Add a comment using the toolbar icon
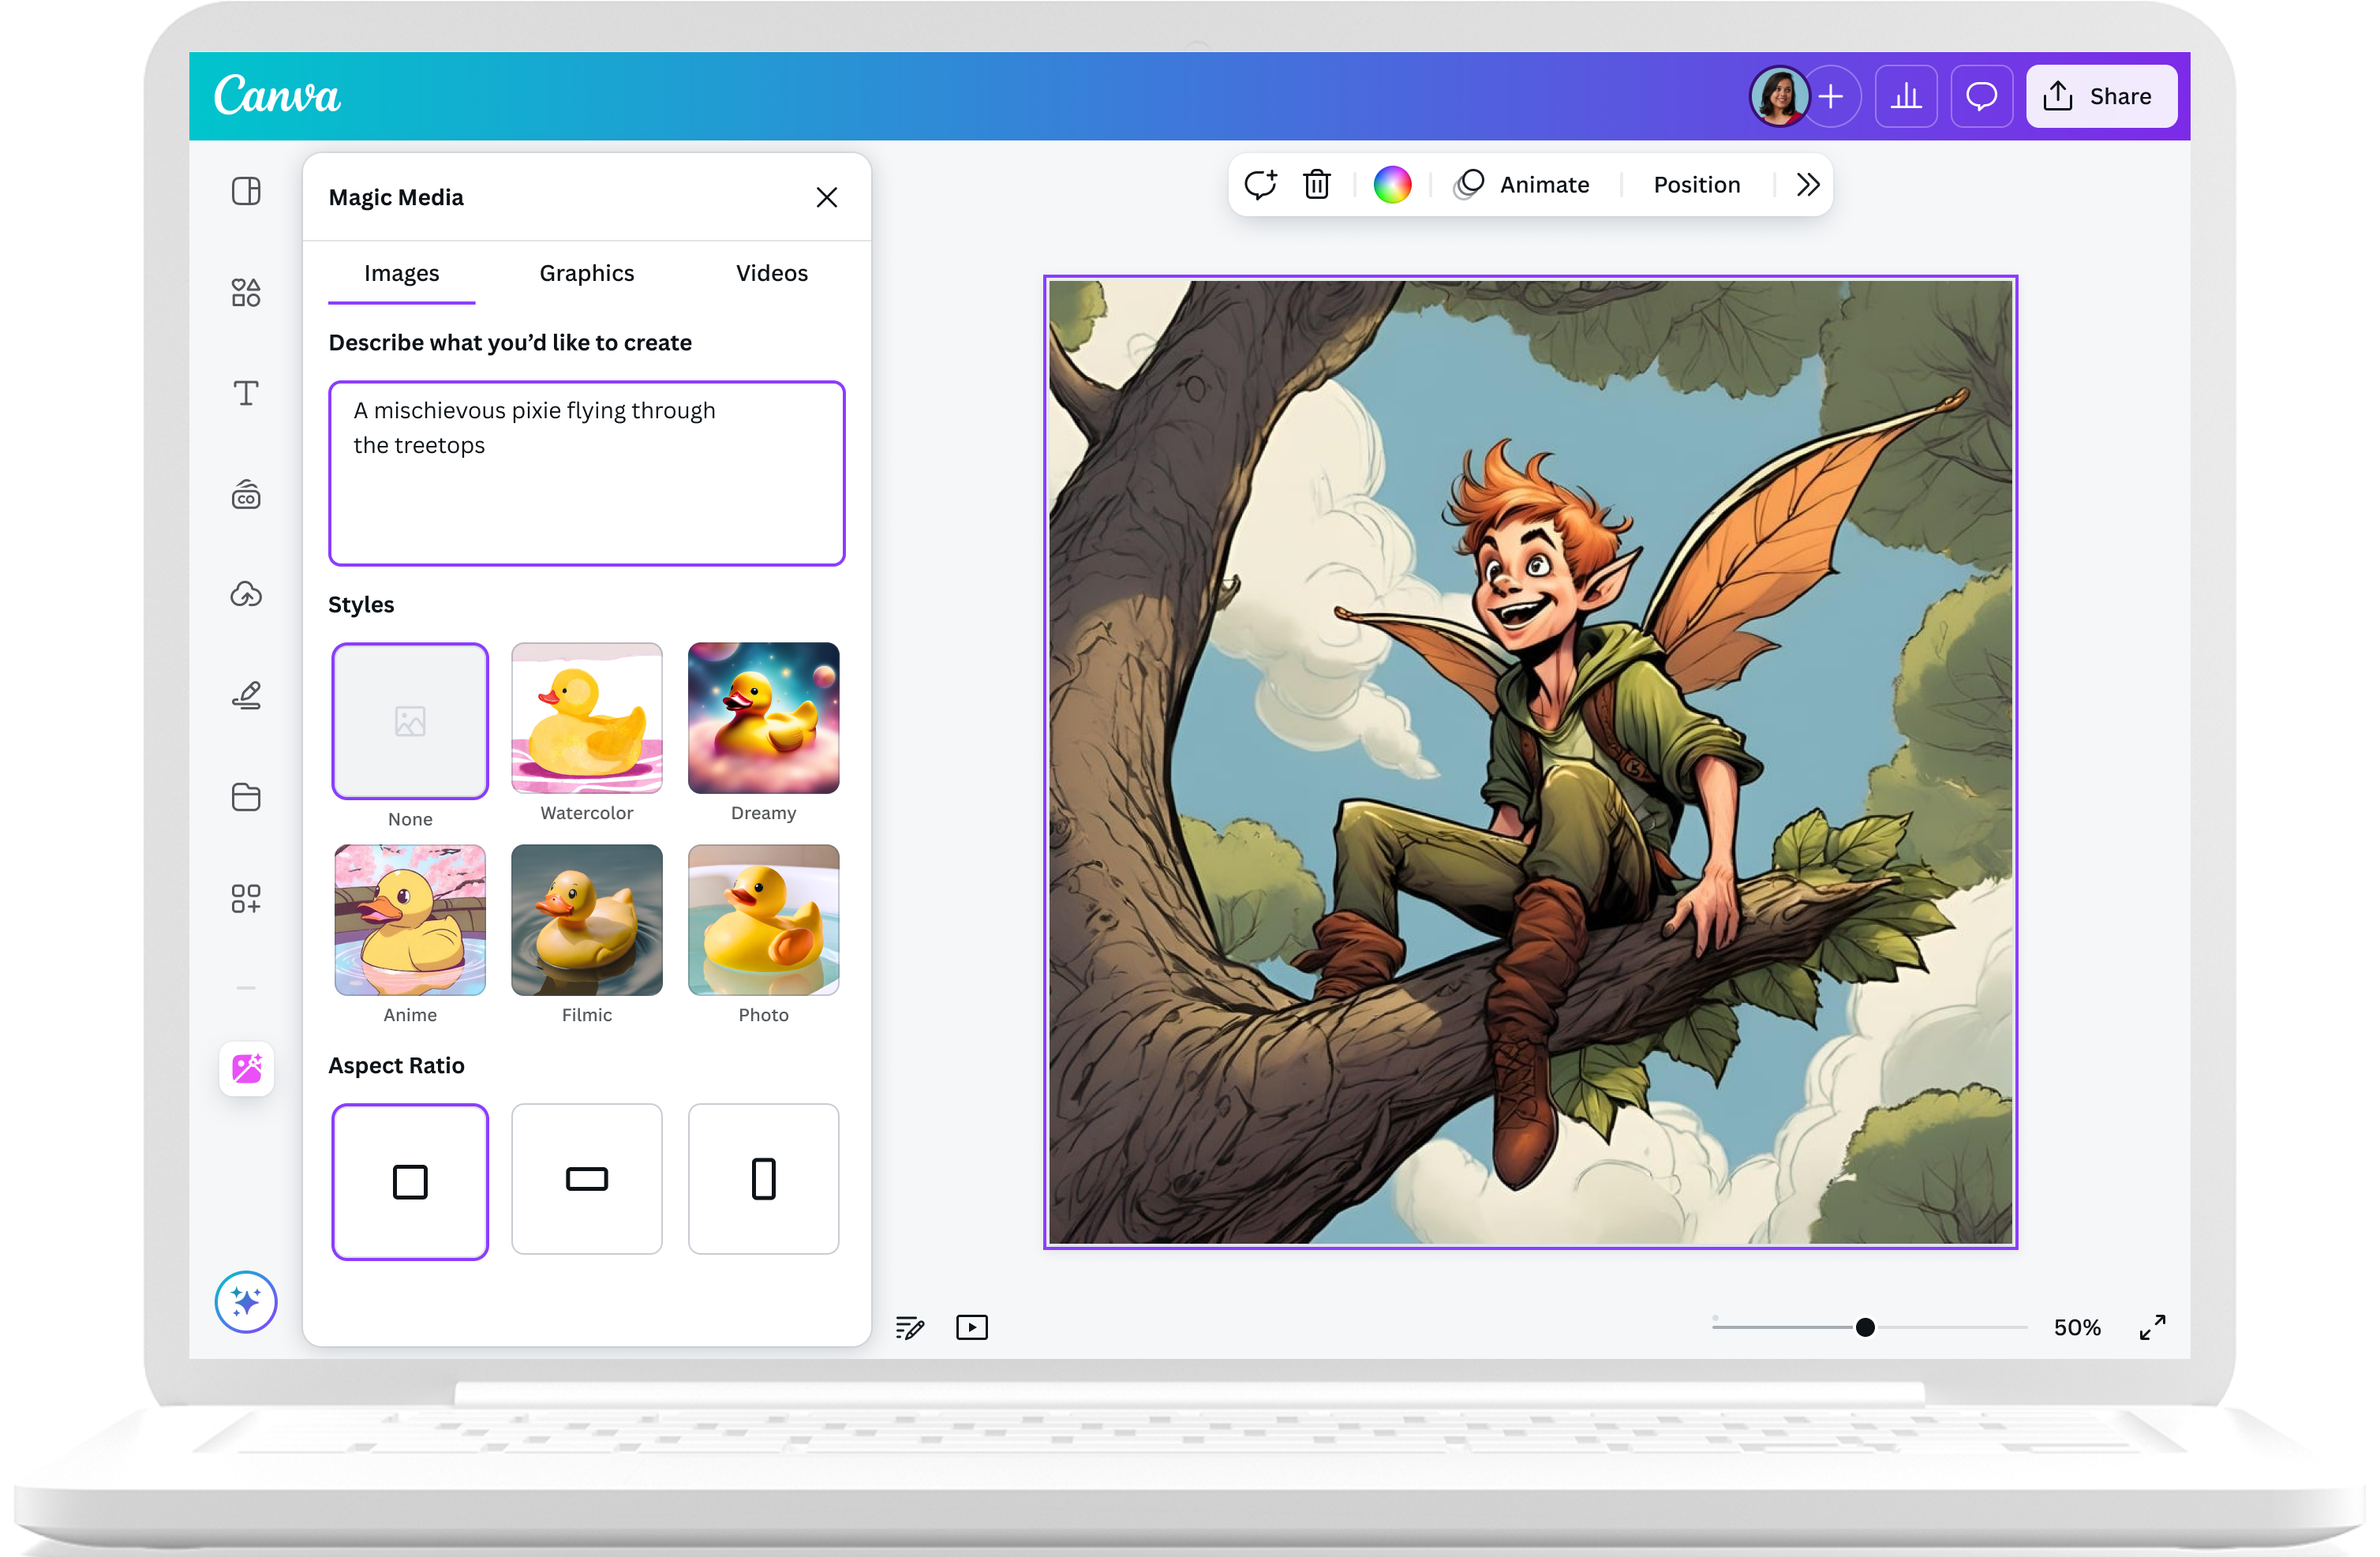2380x1557 pixels. coord(1260,184)
